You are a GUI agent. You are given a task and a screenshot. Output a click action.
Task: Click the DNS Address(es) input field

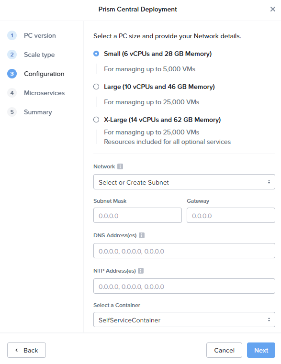click(x=184, y=251)
